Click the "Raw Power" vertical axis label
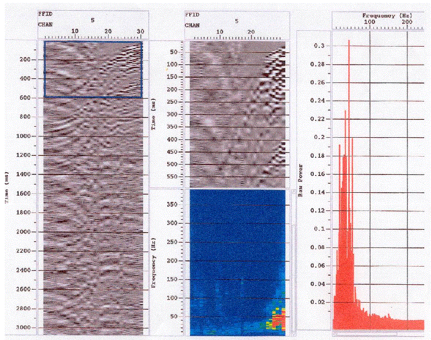The height and width of the screenshot is (340, 431). click(x=300, y=180)
